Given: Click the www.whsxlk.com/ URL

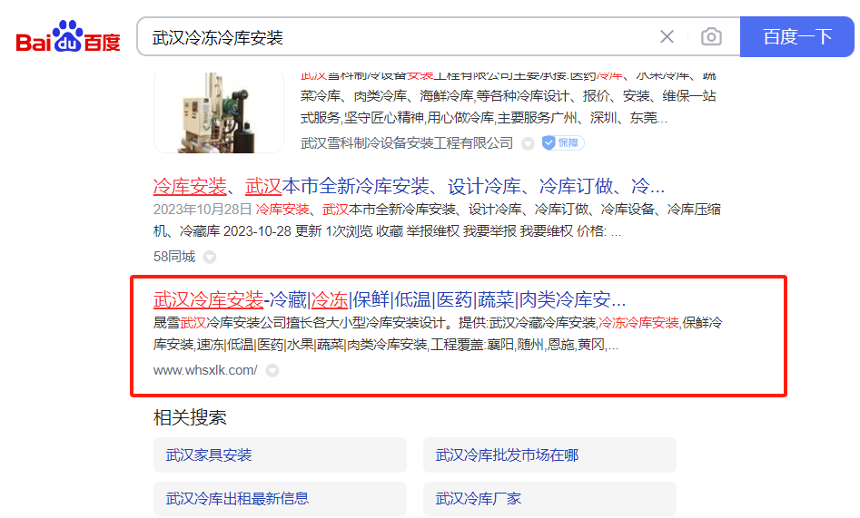Looking at the screenshot, I should click(205, 370).
